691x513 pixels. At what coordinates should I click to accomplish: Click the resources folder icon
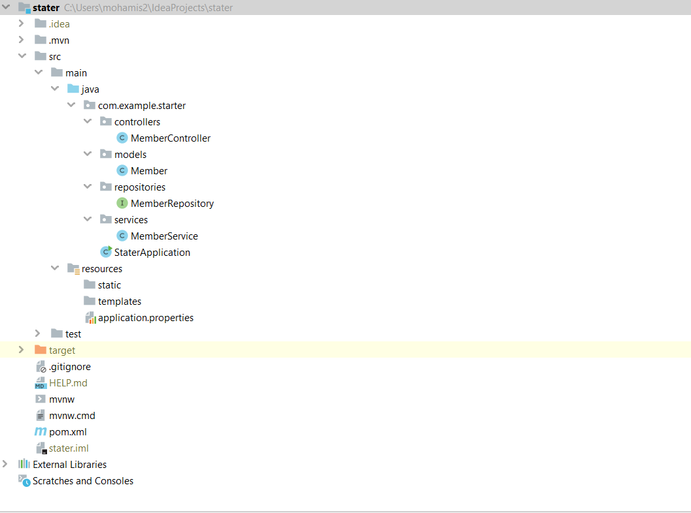[74, 268]
